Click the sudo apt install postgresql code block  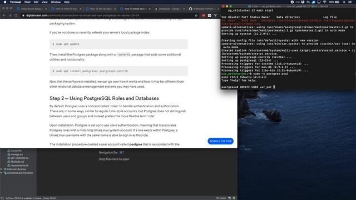click(x=118, y=71)
